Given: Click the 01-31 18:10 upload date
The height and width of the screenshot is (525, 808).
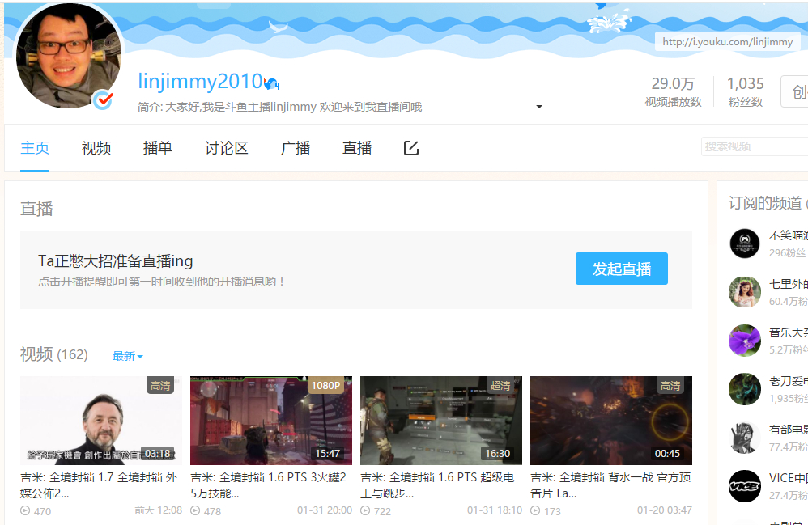Looking at the screenshot, I should 495,510.
